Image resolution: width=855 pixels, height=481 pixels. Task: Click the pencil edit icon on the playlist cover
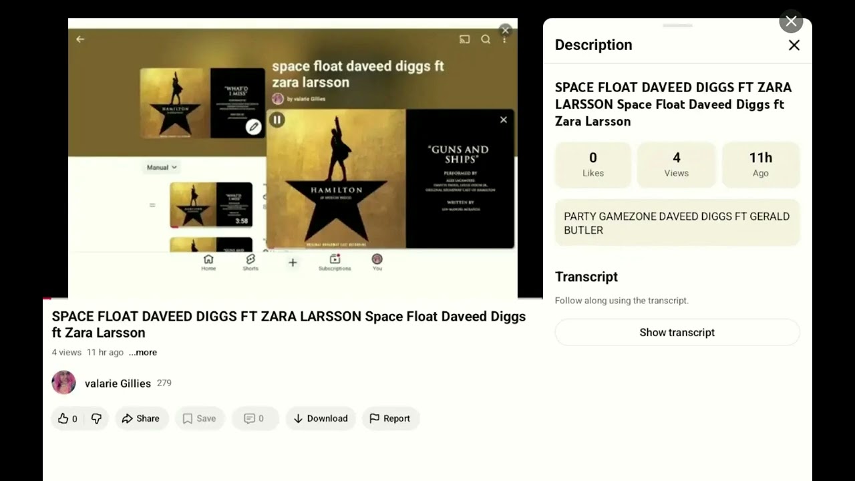point(253,127)
